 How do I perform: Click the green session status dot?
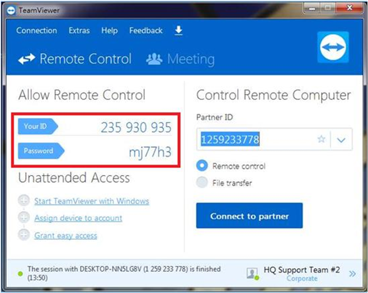pos(21,273)
